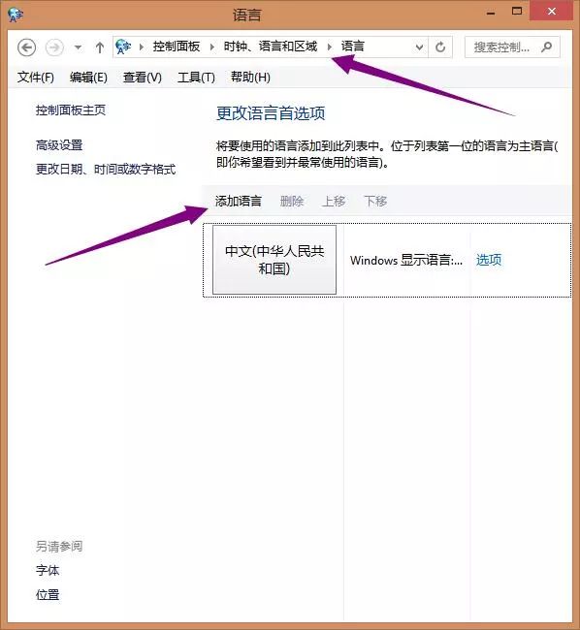
Task: Open the 文件(F) menu
Action: pos(35,78)
